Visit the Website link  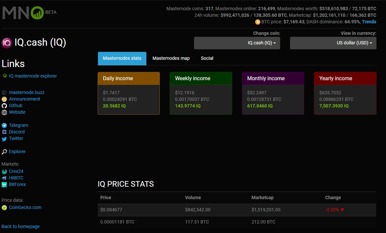(x=17, y=112)
